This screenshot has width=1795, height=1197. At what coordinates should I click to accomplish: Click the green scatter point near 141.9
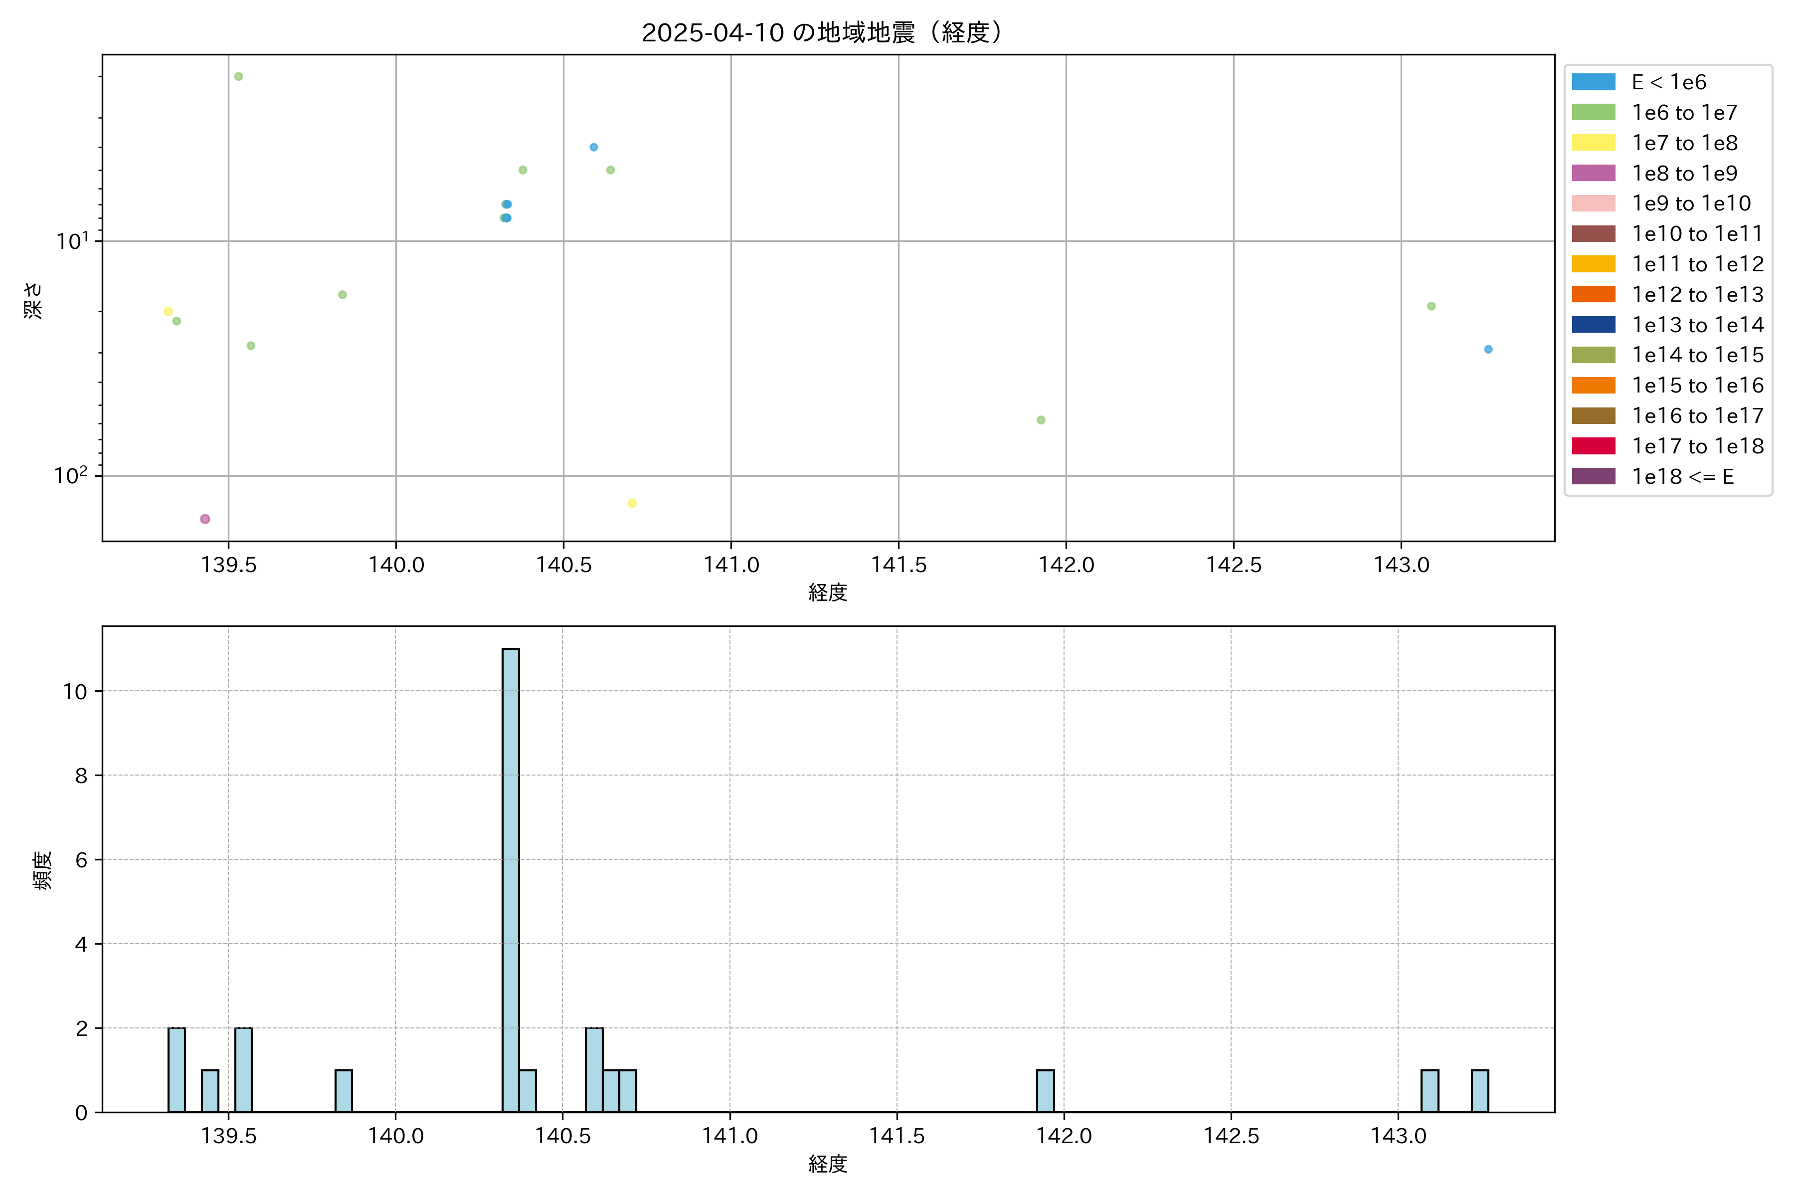point(1041,420)
